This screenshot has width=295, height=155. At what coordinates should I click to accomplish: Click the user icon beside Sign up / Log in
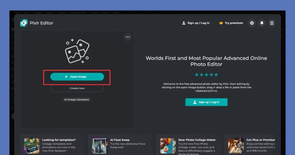[184, 23]
